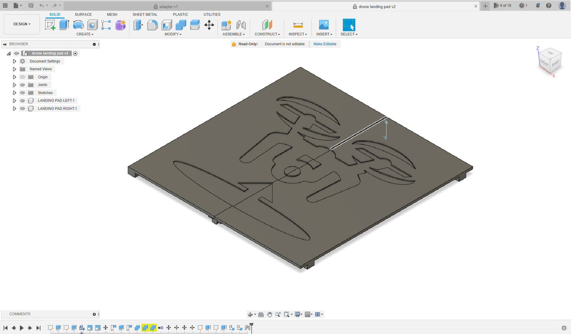Open the DESIGN workspace dropdown

[x=22, y=24]
